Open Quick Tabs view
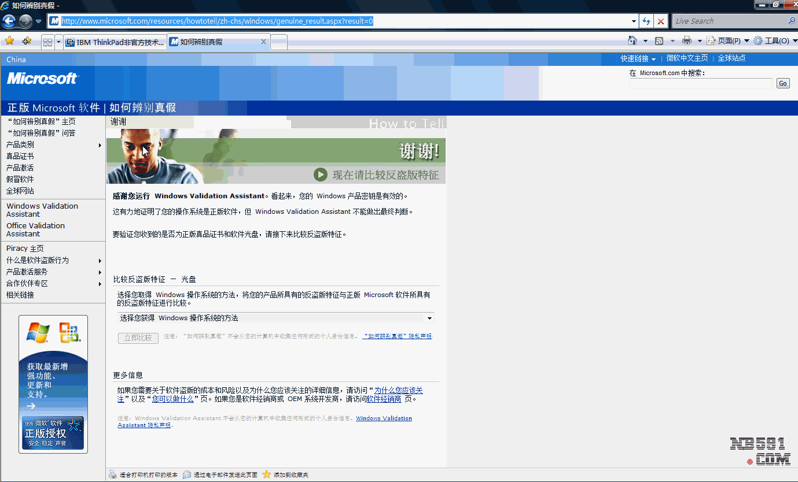 click(x=47, y=42)
